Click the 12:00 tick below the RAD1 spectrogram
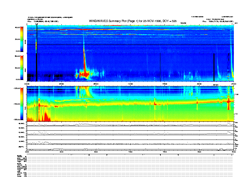This screenshot has height=195, width=252. click(x=130, y=84)
